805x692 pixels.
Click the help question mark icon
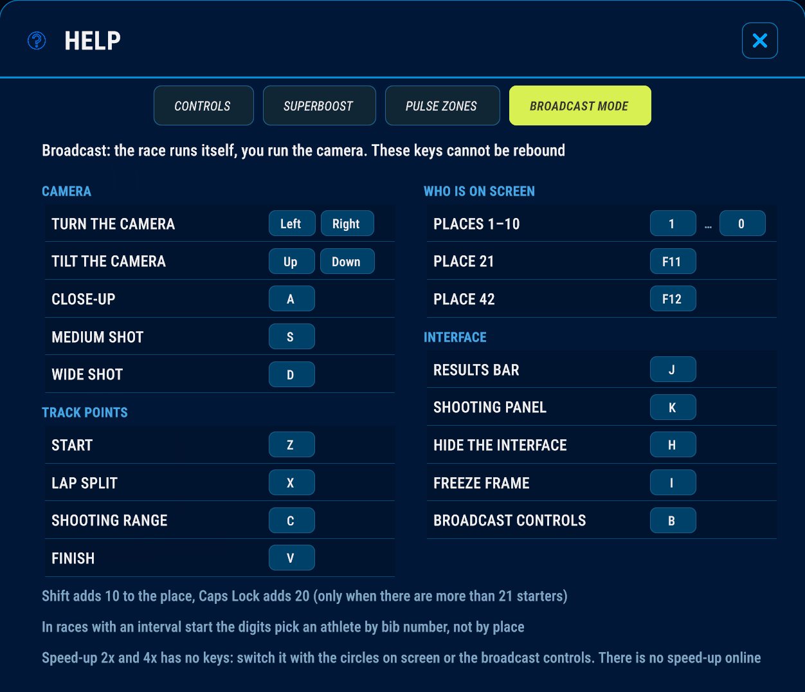click(x=37, y=41)
